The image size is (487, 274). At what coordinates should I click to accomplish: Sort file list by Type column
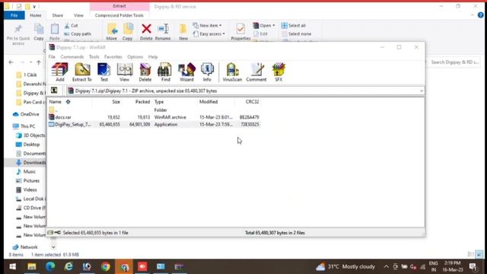159,101
